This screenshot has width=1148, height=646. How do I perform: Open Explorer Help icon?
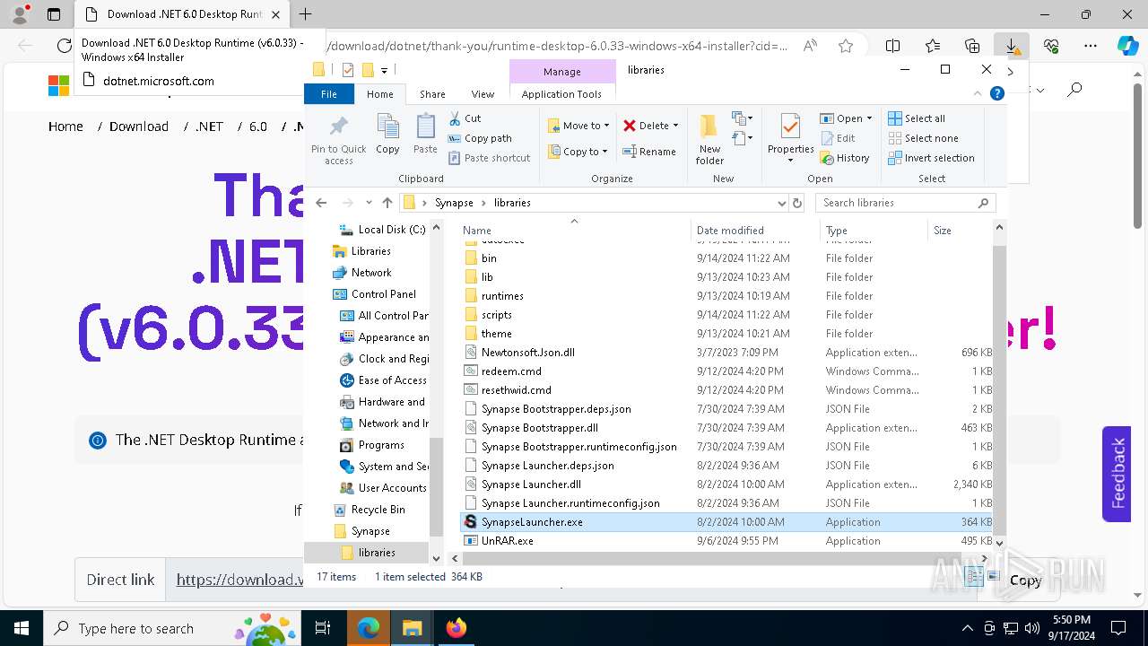[x=996, y=94]
